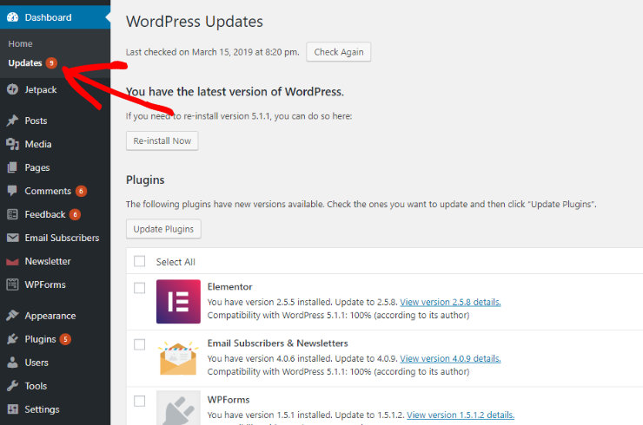Click the Elementor plugin name

coord(229,286)
